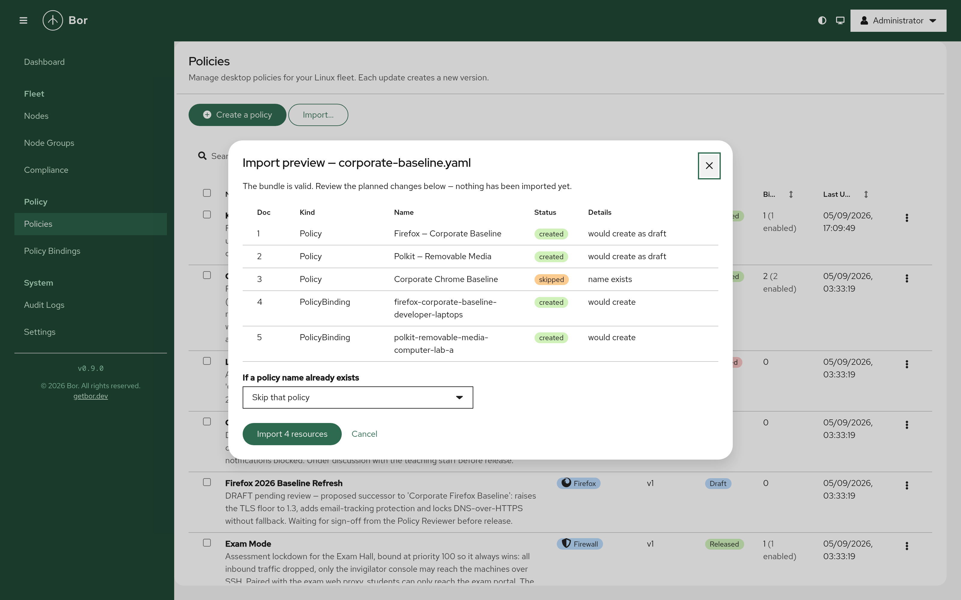Viewport: 961px width, 600px height.
Task: Sort by the Last Updated column arrows
Action: click(866, 194)
